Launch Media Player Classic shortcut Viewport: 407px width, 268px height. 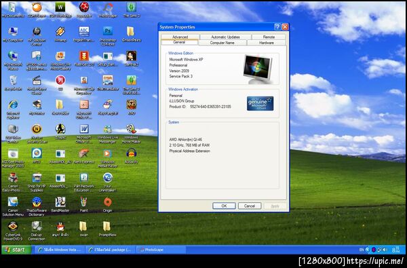coord(37,85)
